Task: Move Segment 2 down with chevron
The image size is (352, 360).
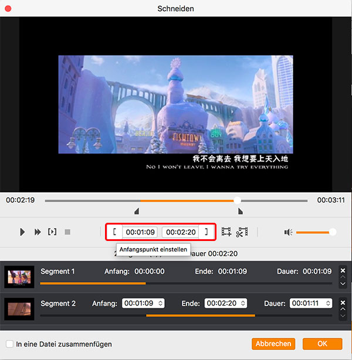Action: pos(343,316)
